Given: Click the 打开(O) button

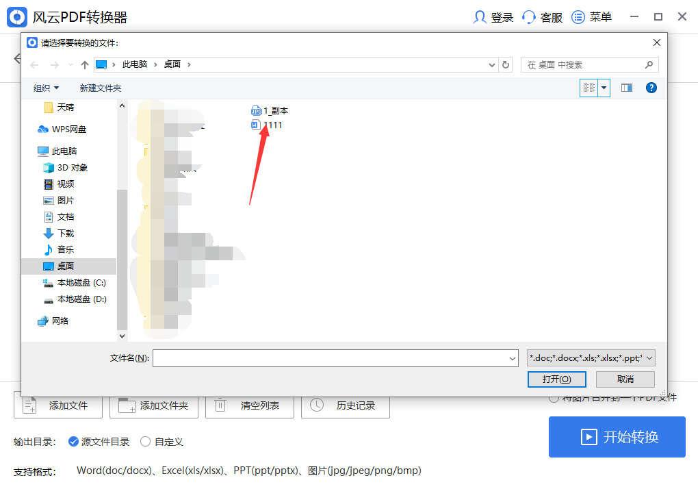Looking at the screenshot, I should 557,379.
